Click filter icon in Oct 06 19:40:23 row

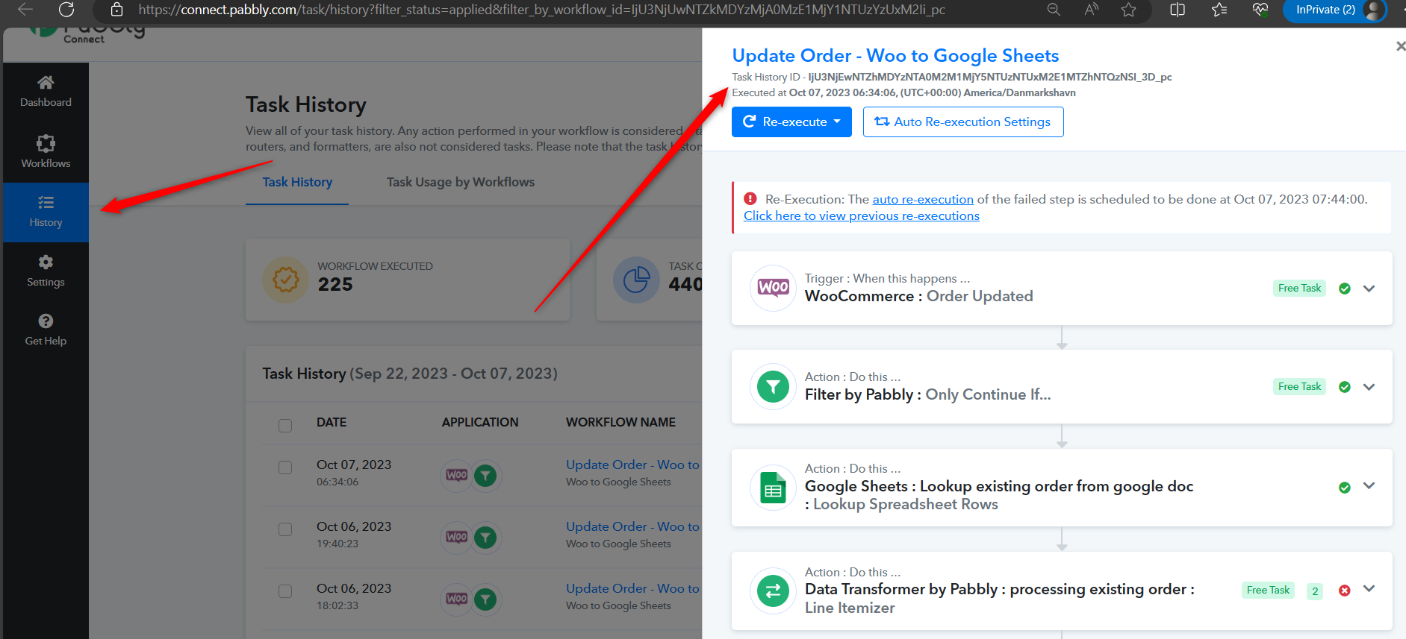point(486,537)
